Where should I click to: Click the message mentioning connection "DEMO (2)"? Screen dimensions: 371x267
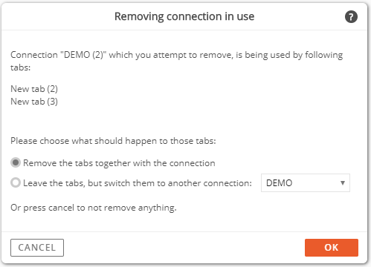pyautogui.click(x=176, y=61)
